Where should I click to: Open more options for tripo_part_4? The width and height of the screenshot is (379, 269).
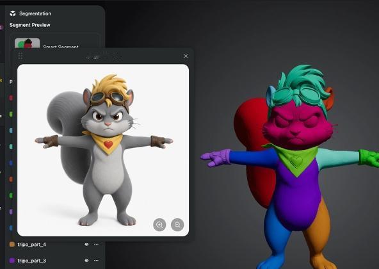click(x=96, y=244)
